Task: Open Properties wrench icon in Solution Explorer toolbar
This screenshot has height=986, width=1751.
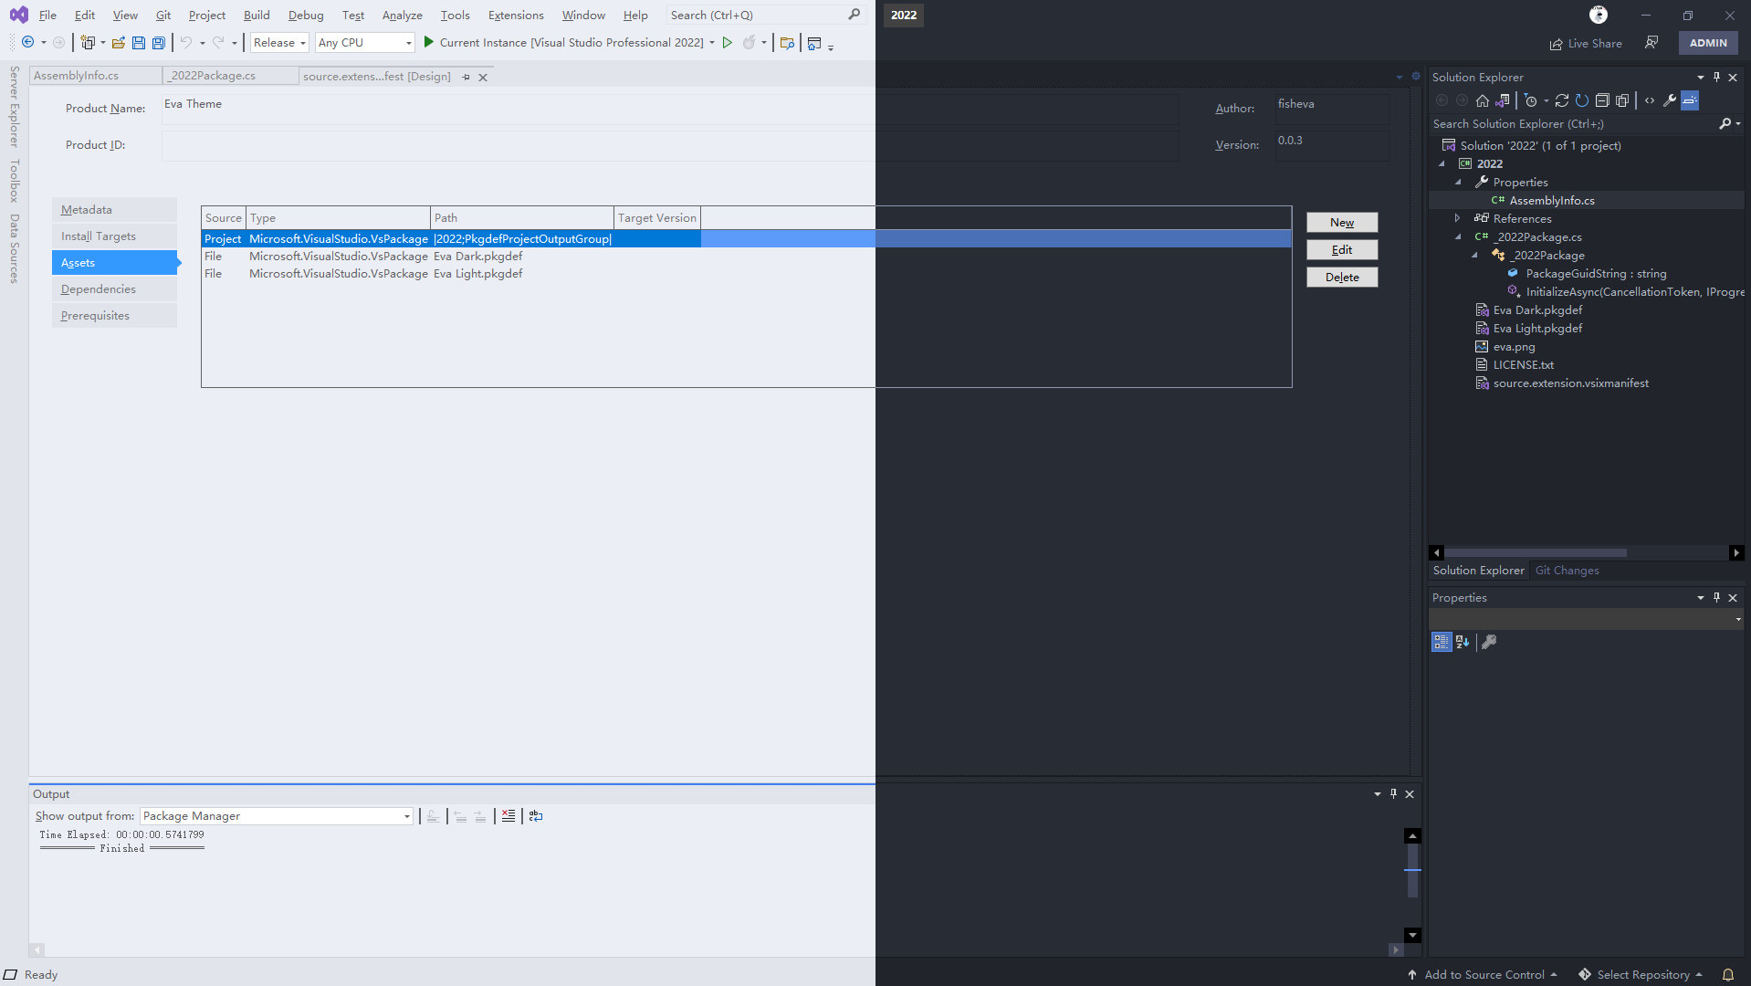Action: [1670, 100]
